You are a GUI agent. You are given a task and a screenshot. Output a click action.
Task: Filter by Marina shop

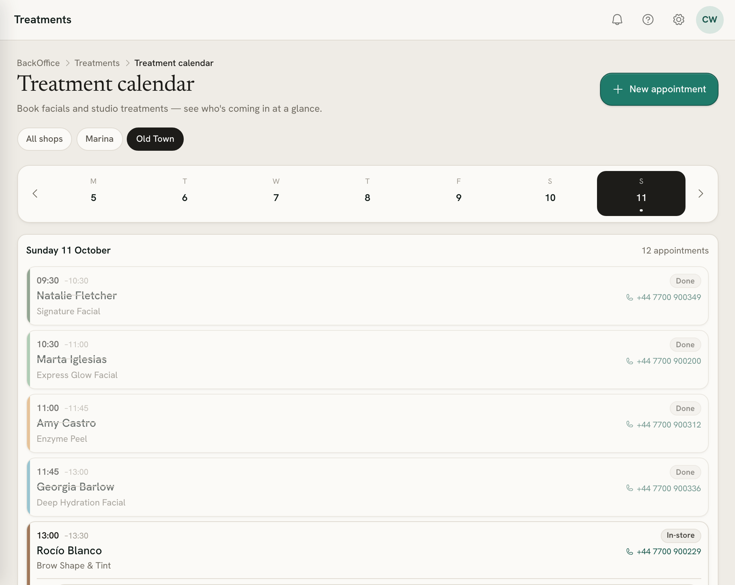99,139
